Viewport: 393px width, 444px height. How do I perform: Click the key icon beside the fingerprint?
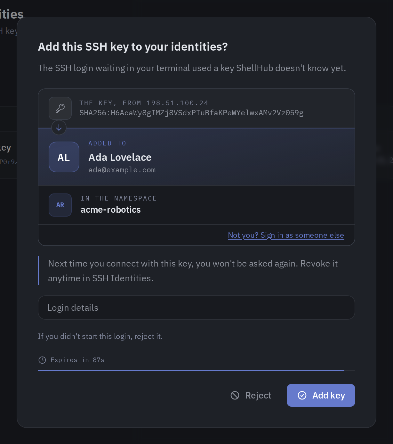click(x=60, y=108)
